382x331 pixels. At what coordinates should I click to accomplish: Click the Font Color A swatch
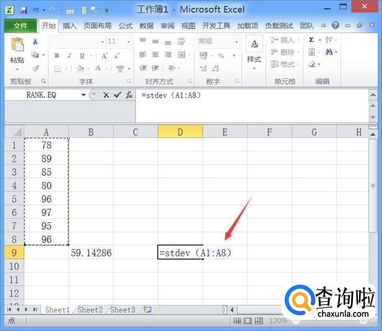98,68
